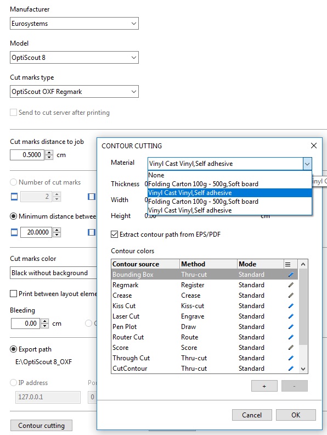
Task: Click the pencil icon for Router Cut row
Action: coord(291,337)
